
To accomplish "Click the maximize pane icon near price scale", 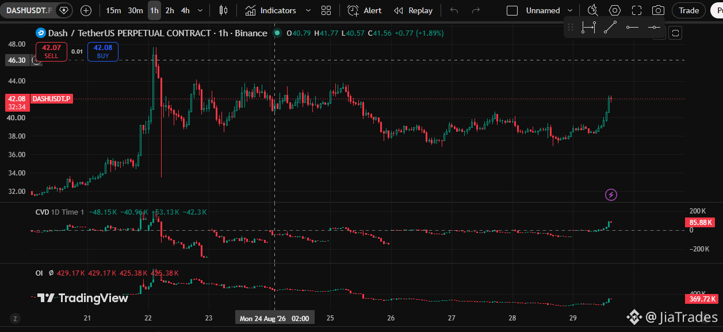I will tap(675, 33).
